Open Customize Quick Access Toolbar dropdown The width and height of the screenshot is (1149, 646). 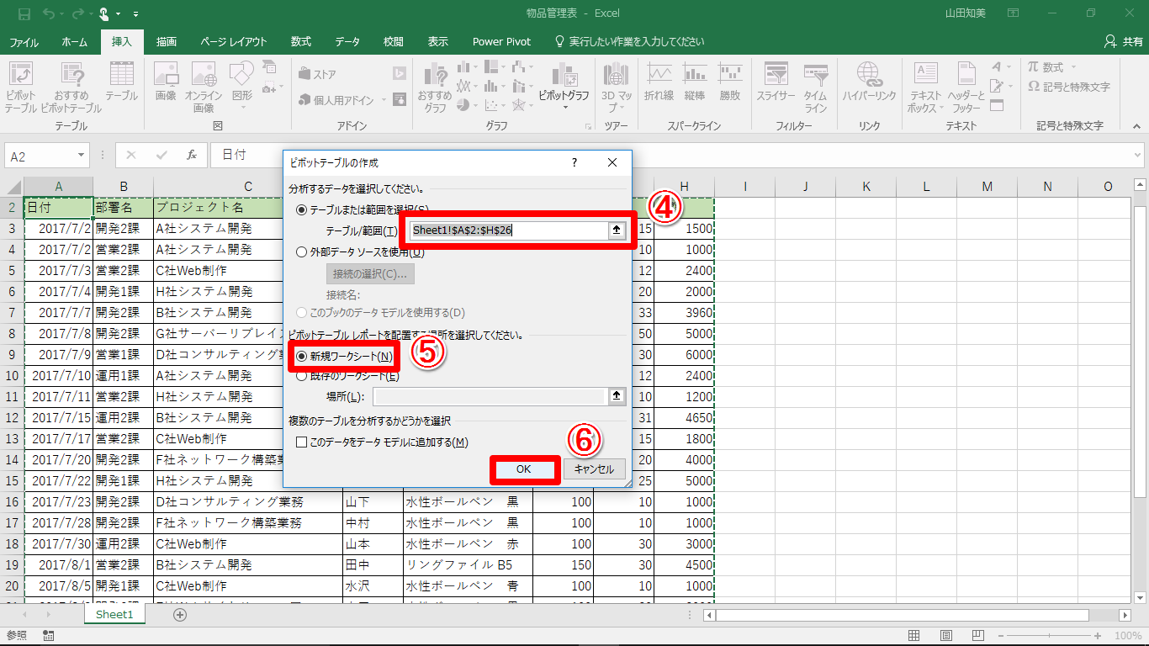click(136, 13)
